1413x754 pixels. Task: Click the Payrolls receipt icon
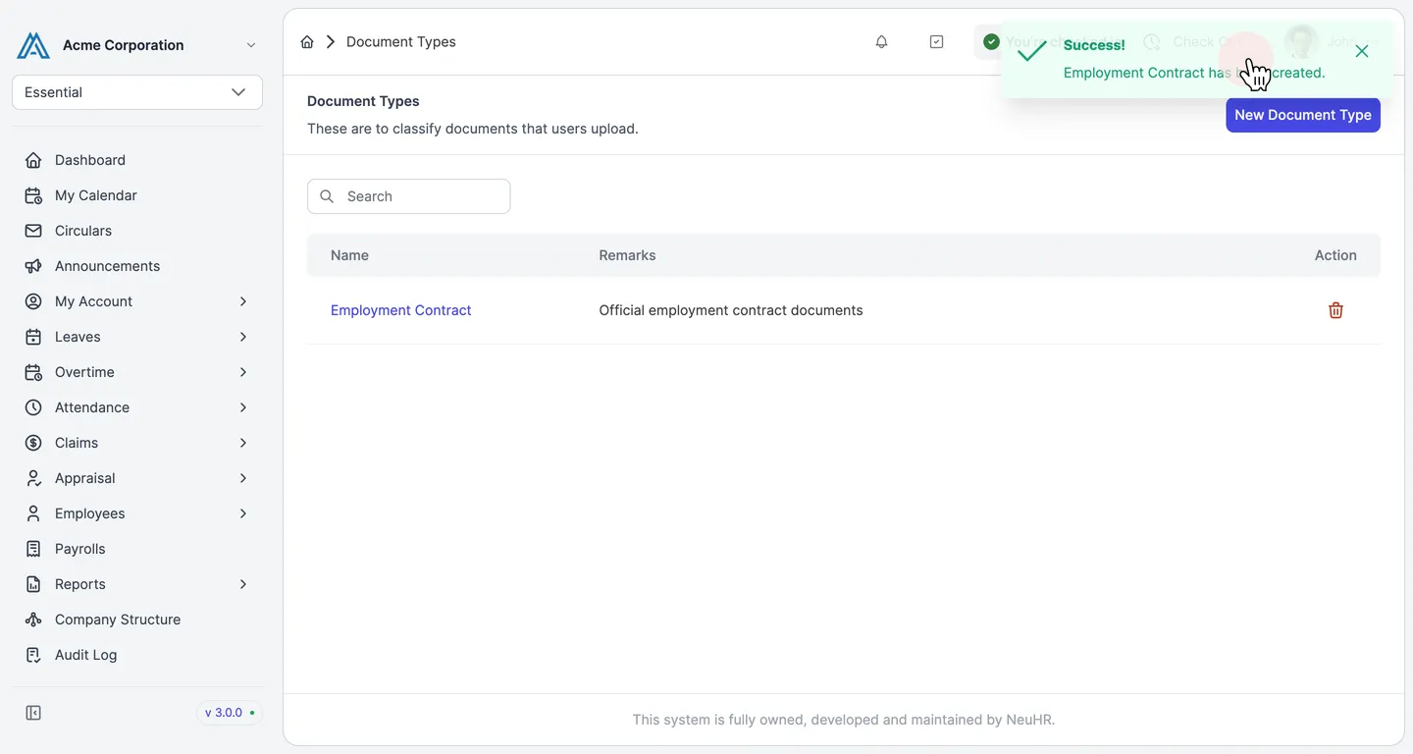tap(33, 549)
